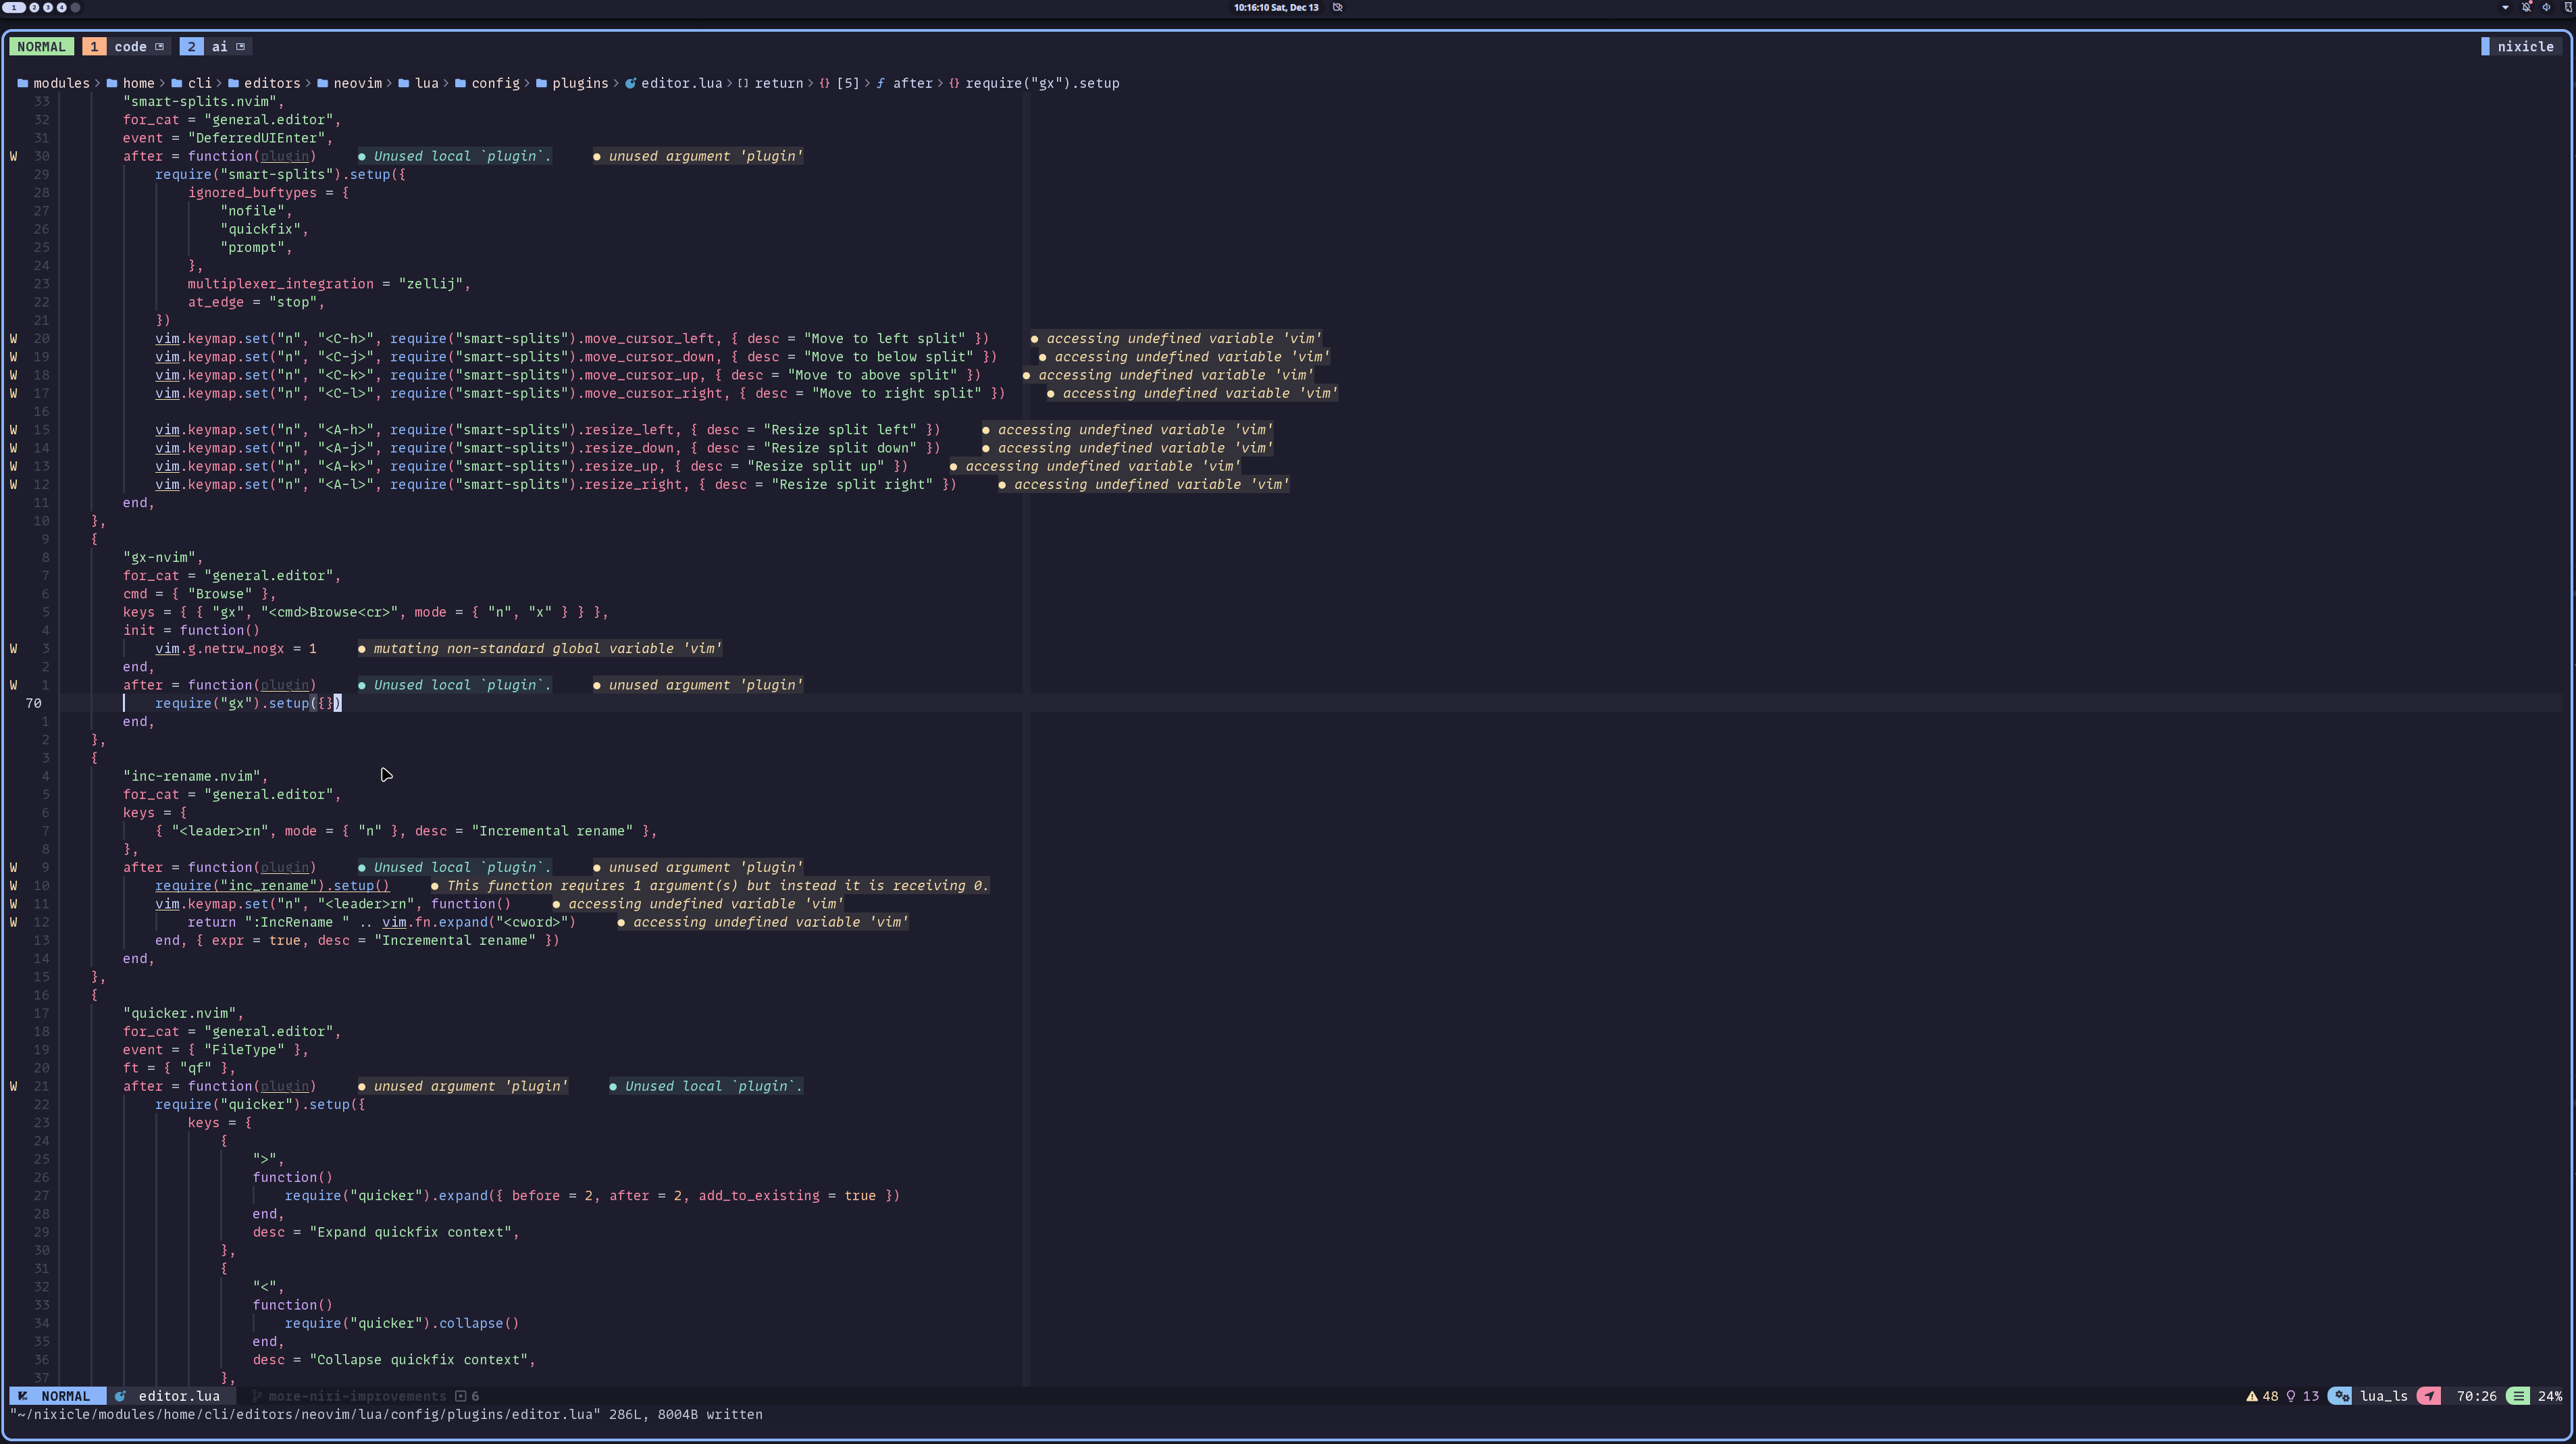Select tab 1 code
The width and height of the screenshot is (2576, 1444).
coord(130,46)
